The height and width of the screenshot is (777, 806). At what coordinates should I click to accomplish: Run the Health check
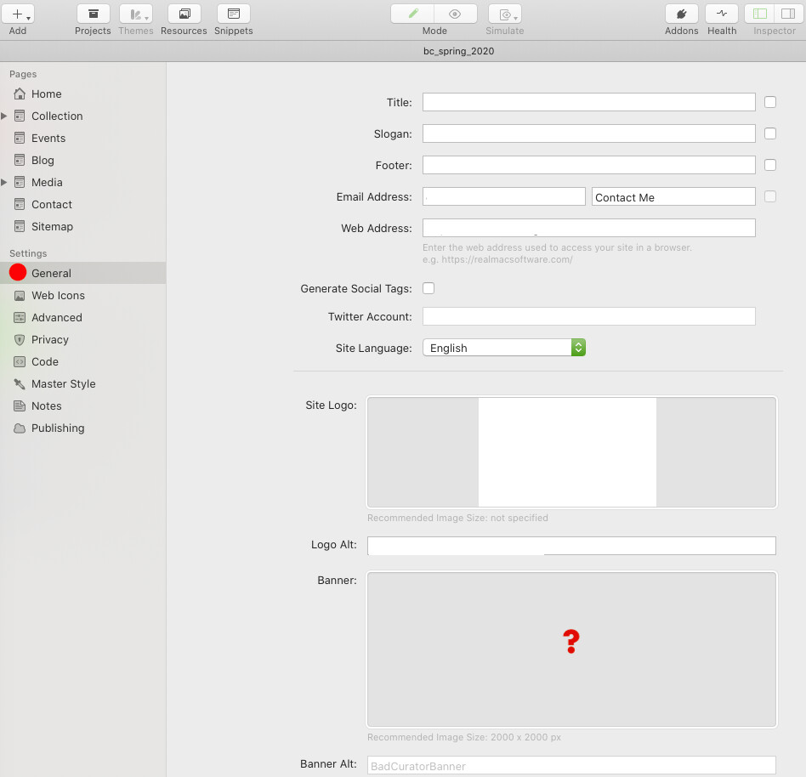(x=722, y=14)
